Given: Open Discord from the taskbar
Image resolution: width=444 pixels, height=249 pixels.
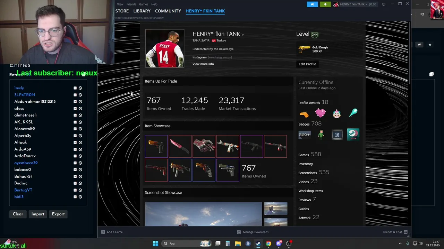Looking at the screenshot, I should (279, 243).
